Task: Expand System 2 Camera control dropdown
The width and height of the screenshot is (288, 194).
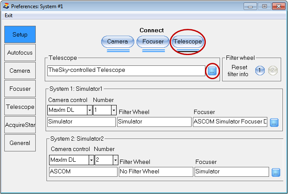Action: [x=91, y=160]
